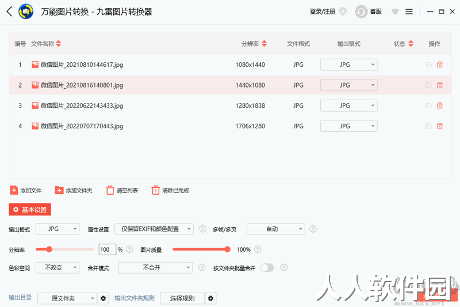Open output format dropdown for row 2
Screen dimensions: 460x307
(349, 85)
